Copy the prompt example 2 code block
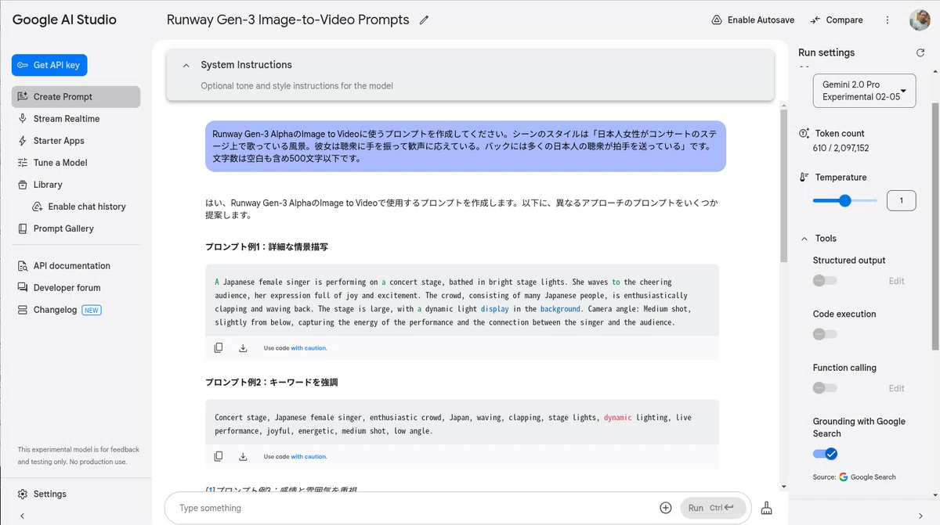 219,457
